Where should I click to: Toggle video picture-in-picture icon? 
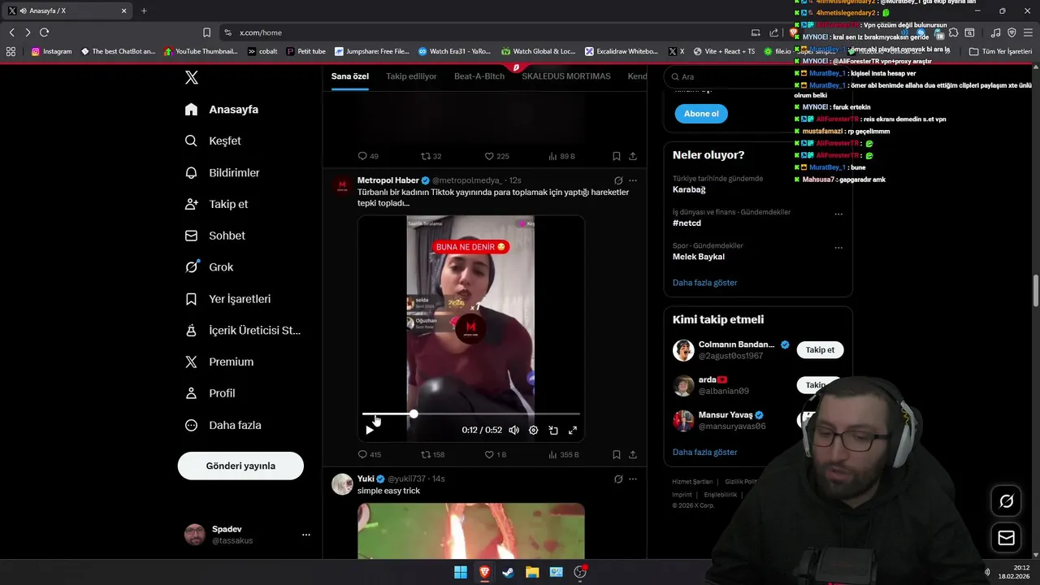point(553,430)
